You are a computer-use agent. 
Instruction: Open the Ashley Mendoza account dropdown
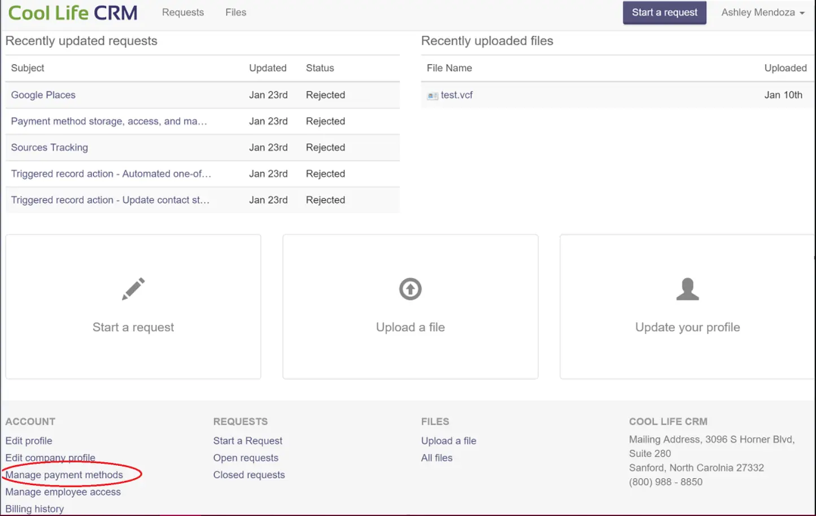coord(762,12)
